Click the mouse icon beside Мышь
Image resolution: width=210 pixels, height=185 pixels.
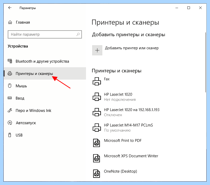click(x=9, y=86)
